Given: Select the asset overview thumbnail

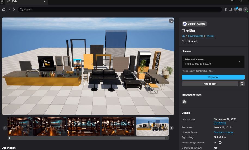Looking at the screenshot, I should point(152,126).
